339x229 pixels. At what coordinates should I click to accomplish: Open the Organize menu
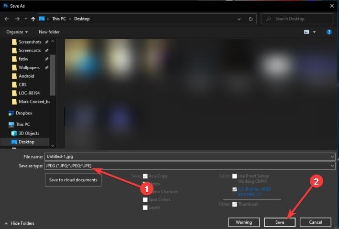(17, 32)
